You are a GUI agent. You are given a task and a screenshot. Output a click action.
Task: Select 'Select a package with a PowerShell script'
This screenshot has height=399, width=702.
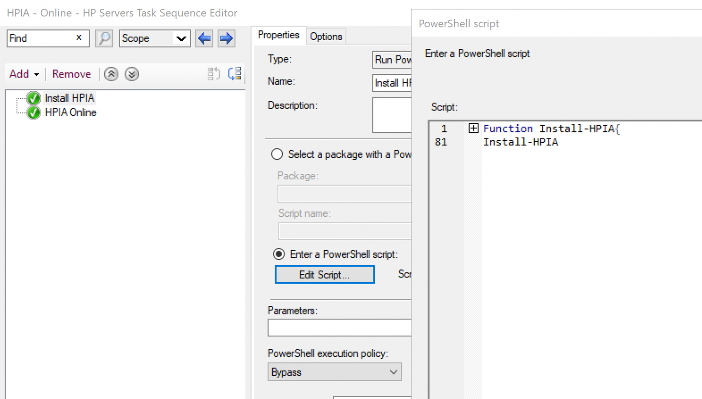277,154
